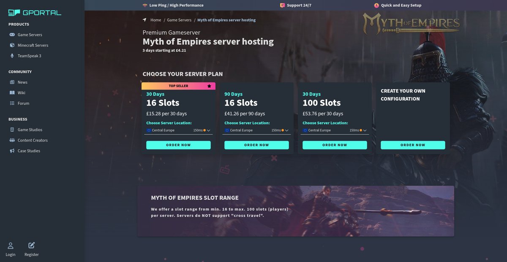The height and width of the screenshot is (262, 507).
Task: Click the £53.76 per 30 days price
Action: pos(323,114)
